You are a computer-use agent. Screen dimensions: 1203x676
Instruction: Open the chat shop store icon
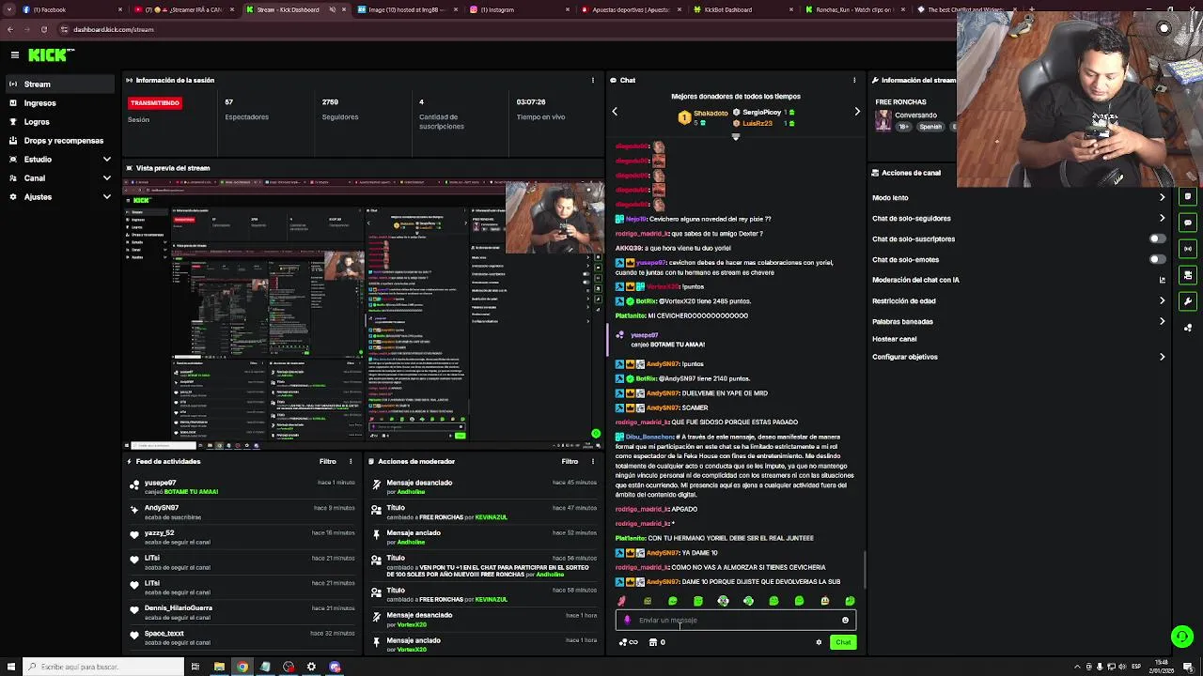(x=652, y=642)
